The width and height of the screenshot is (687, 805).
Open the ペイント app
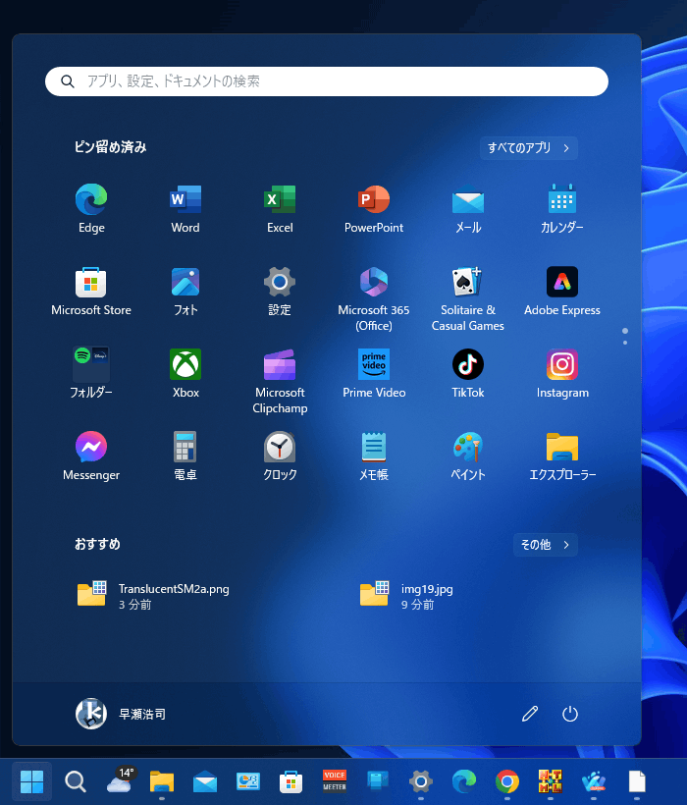(x=468, y=456)
